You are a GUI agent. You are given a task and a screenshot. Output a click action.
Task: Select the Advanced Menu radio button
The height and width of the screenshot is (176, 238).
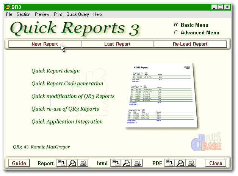[x=176, y=32]
